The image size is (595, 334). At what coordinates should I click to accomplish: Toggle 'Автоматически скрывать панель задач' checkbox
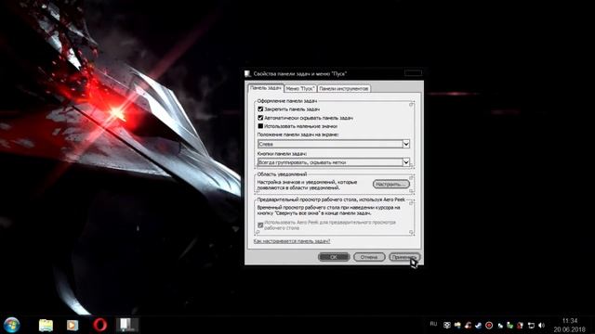click(x=260, y=118)
